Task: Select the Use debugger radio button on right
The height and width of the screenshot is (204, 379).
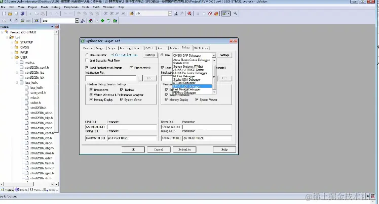Action: [x=162, y=55]
